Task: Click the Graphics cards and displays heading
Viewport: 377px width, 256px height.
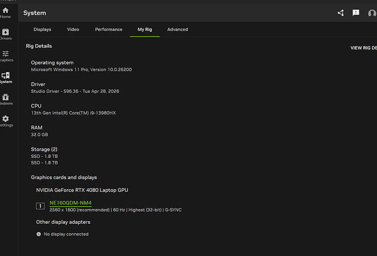Action: click(x=64, y=177)
